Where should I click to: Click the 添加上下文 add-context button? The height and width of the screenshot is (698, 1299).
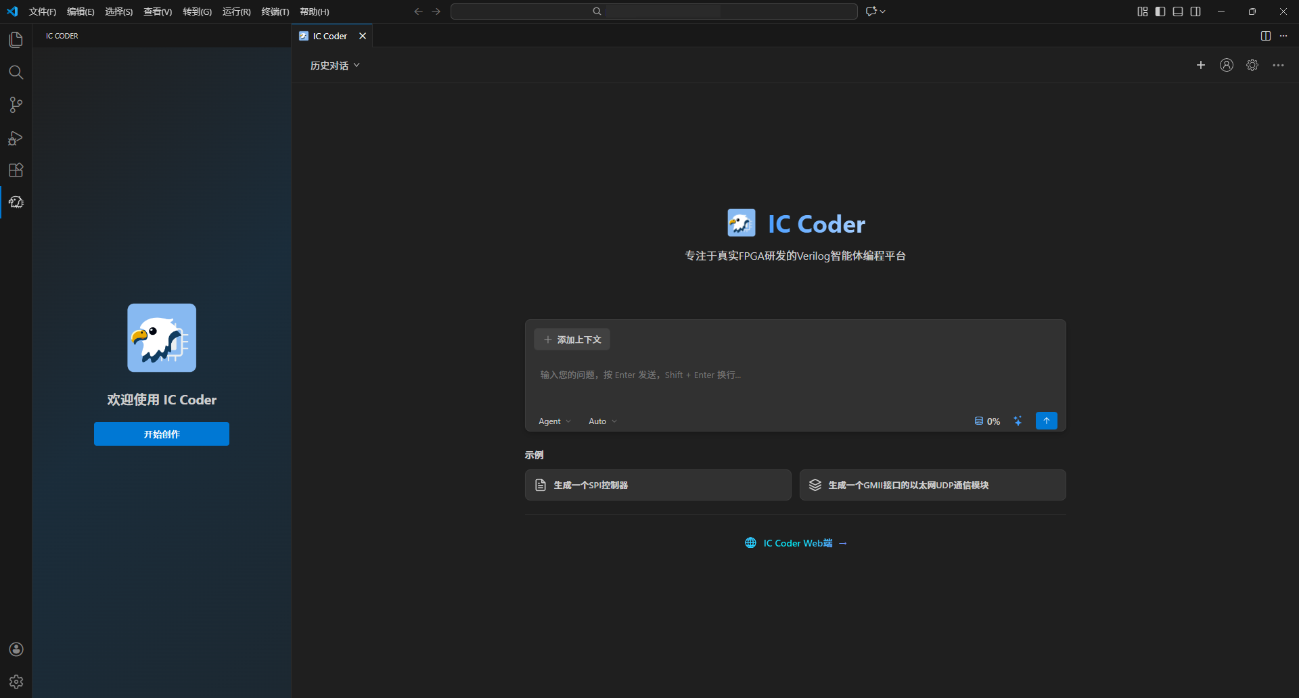pyautogui.click(x=572, y=339)
